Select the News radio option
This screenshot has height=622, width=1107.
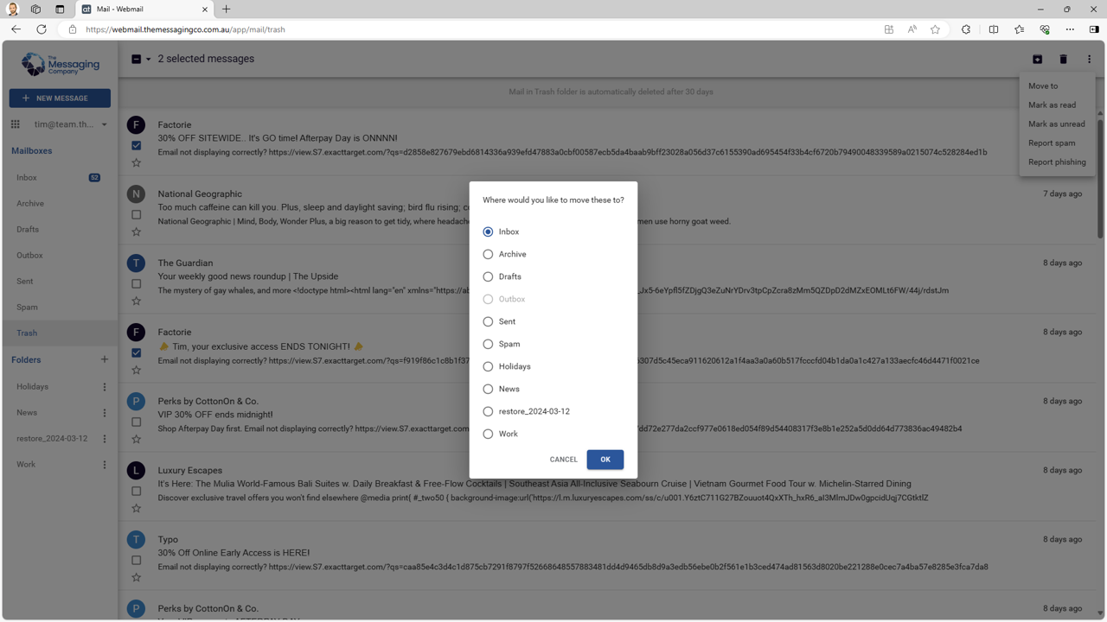pos(488,389)
